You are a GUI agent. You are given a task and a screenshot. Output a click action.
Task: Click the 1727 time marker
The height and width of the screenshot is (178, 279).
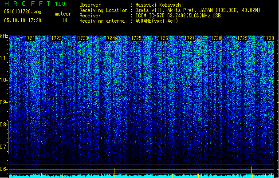tap(189, 38)
